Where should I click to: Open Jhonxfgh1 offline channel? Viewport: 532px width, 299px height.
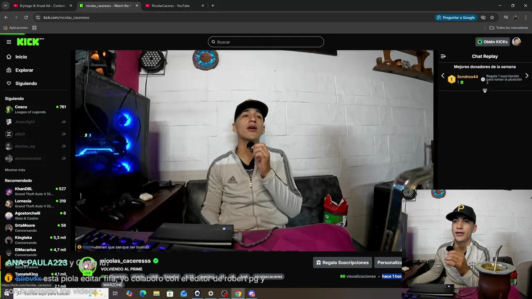click(35, 122)
